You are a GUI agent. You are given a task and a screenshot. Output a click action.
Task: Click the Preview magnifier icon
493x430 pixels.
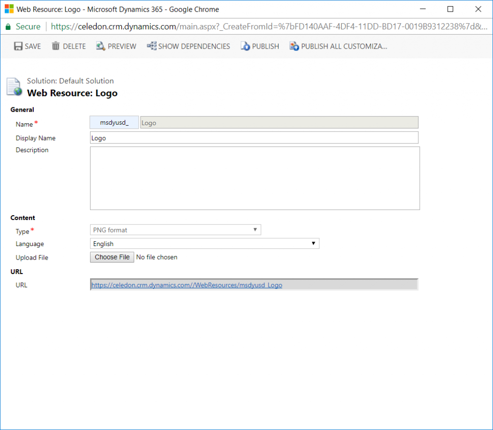click(101, 46)
